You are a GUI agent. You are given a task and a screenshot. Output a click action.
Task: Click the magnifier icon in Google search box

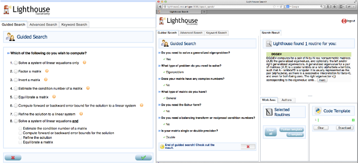click(x=321, y=6)
